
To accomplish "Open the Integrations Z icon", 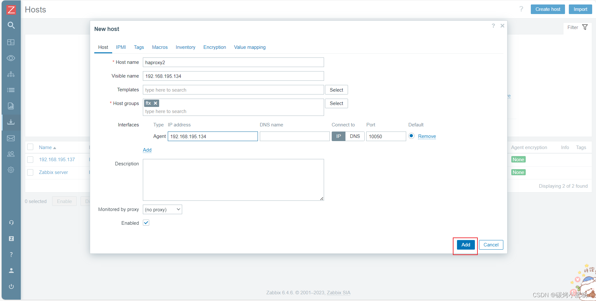I will coord(11,238).
